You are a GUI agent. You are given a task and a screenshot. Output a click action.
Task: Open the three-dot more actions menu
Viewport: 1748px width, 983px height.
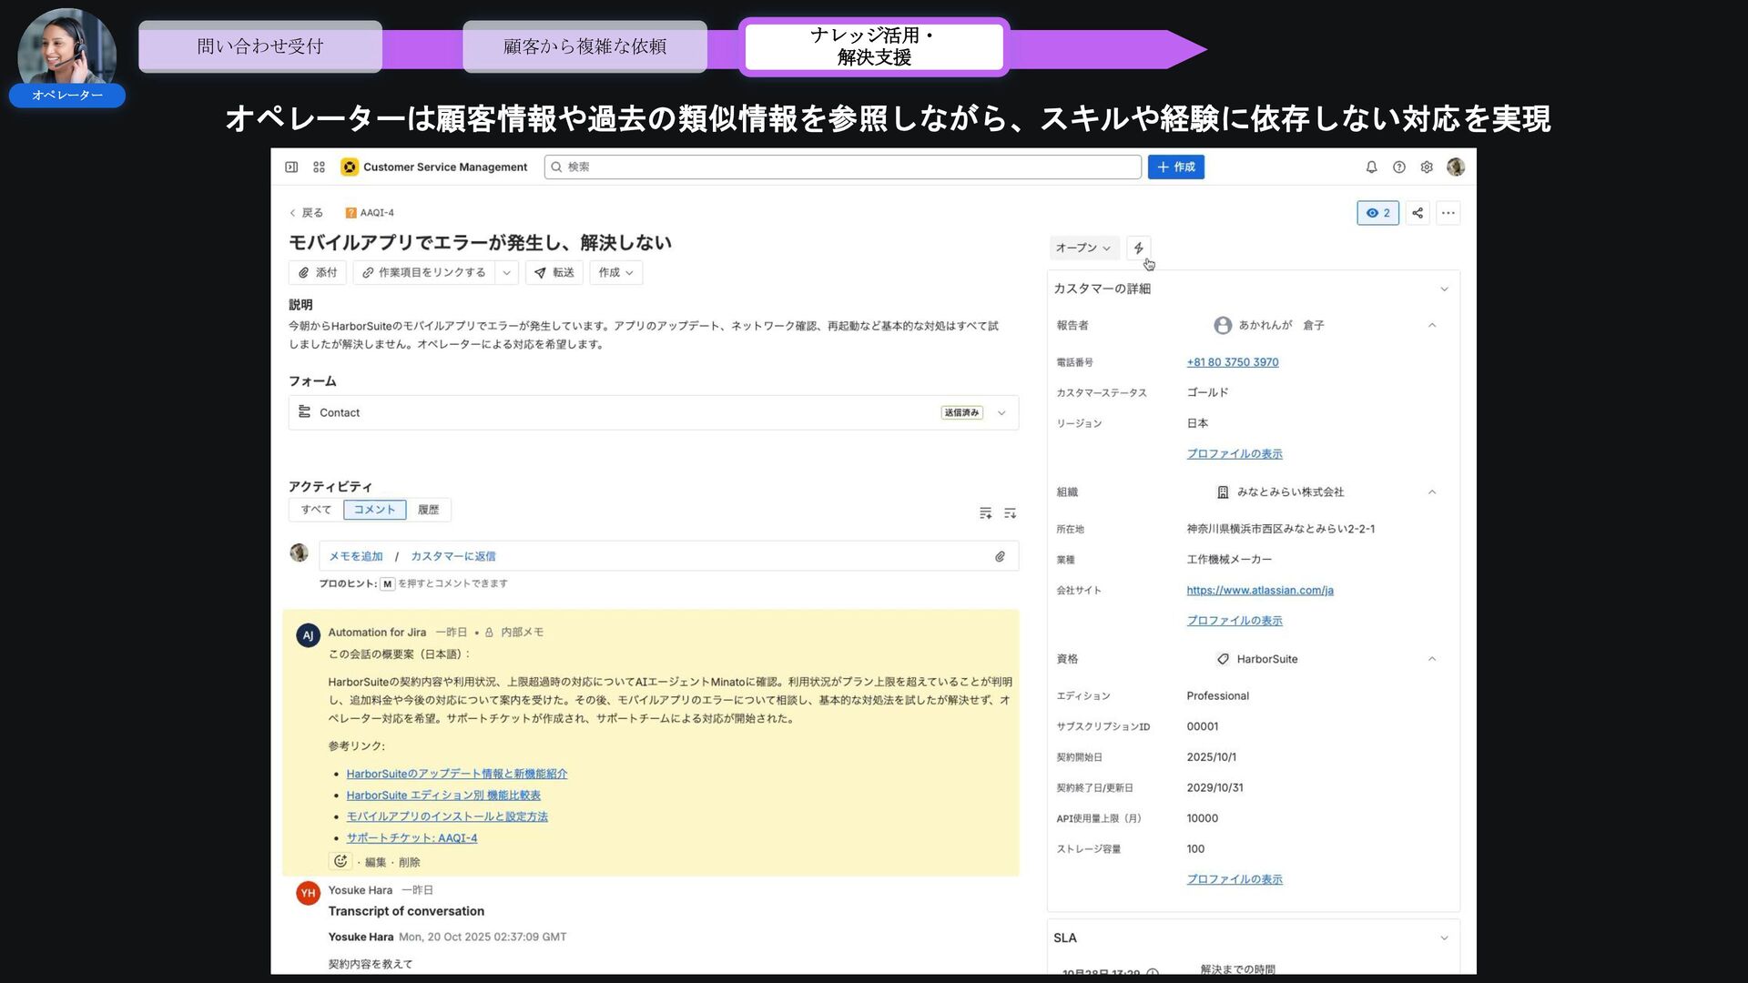point(1448,213)
